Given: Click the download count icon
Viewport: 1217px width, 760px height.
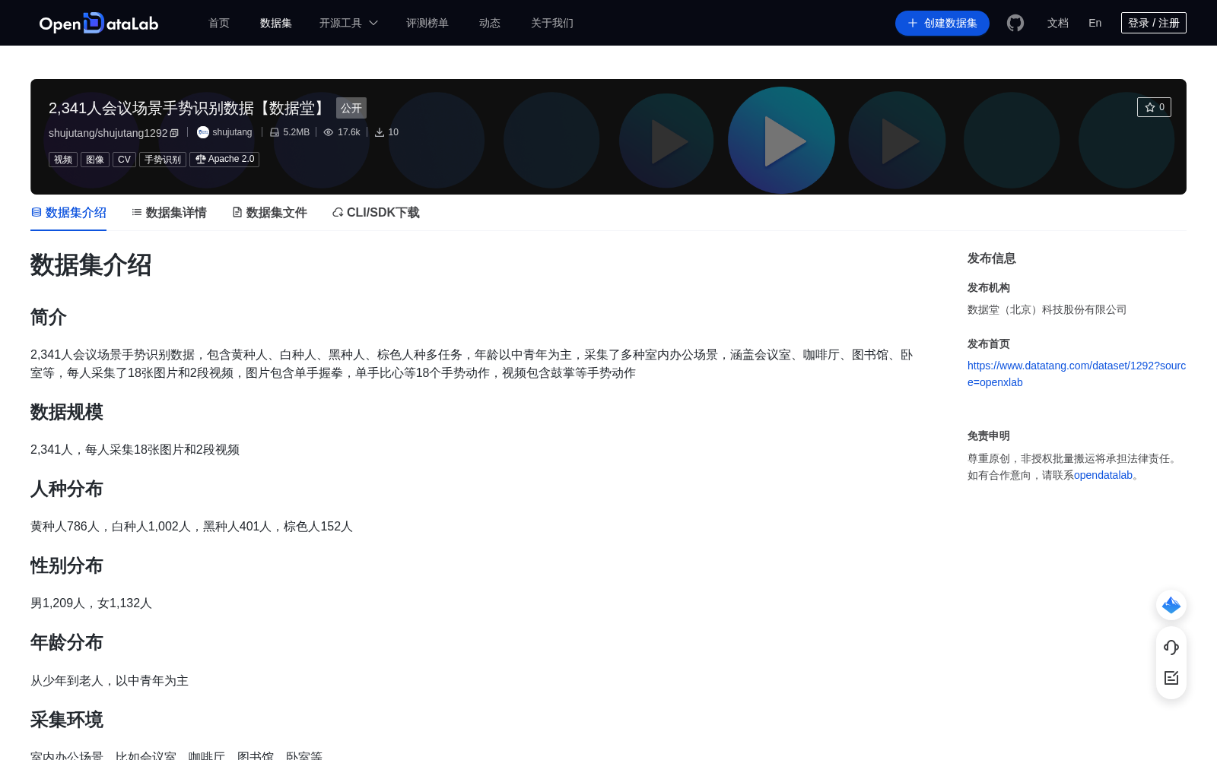Looking at the screenshot, I should tap(380, 132).
